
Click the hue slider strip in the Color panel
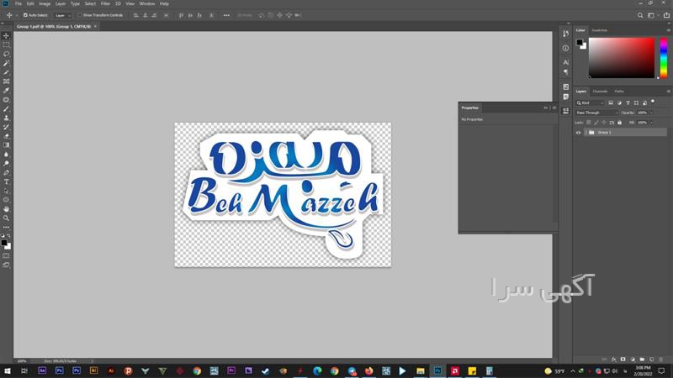point(664,58)
